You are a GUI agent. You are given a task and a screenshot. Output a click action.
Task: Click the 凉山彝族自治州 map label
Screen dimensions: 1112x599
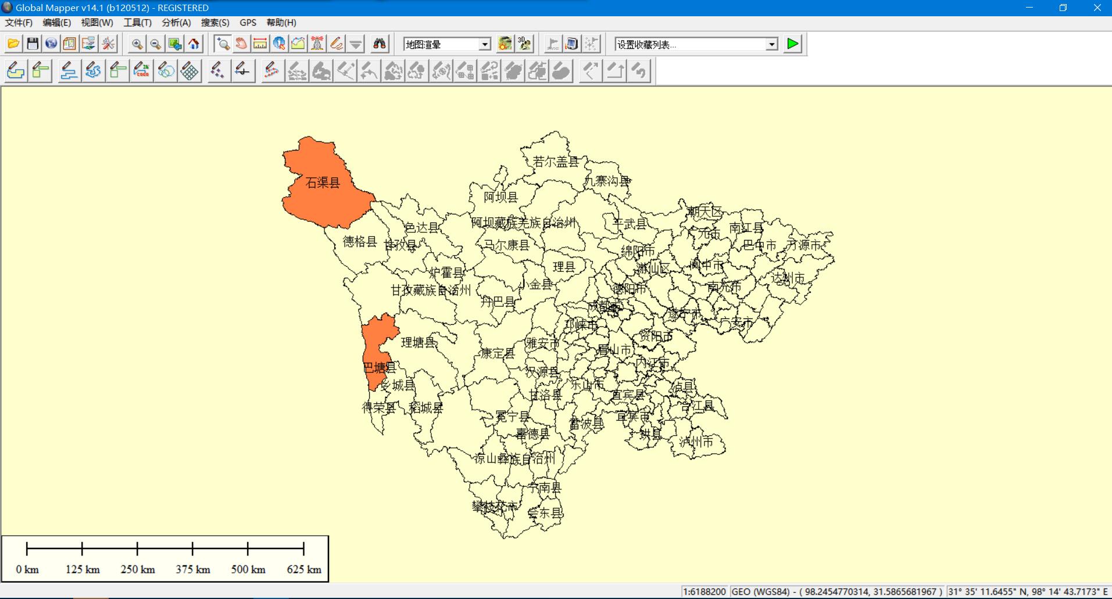pyautogui.click(x=514, y=459)
